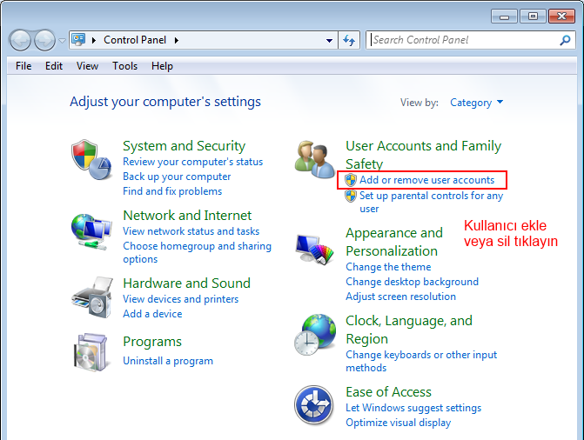Click Review your computer's status

click(x=193, y=162)
